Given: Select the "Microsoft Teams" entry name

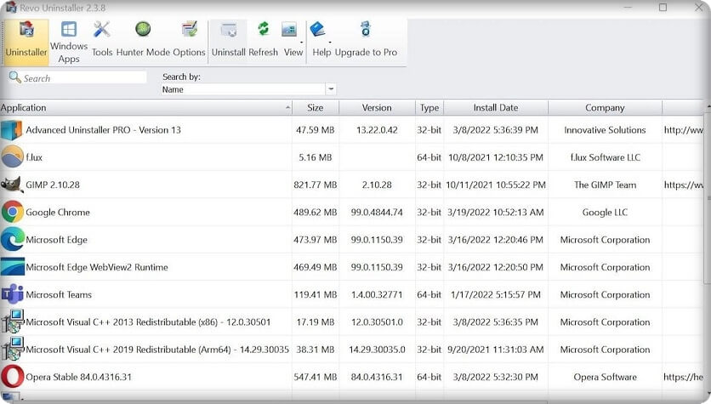Looking at the screenshot, I should click(x=59, y=294).
